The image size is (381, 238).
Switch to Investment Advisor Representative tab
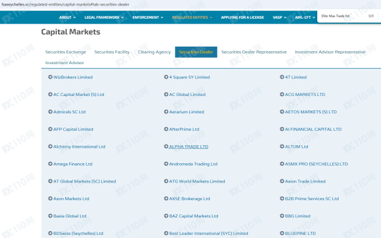point(330,52)
